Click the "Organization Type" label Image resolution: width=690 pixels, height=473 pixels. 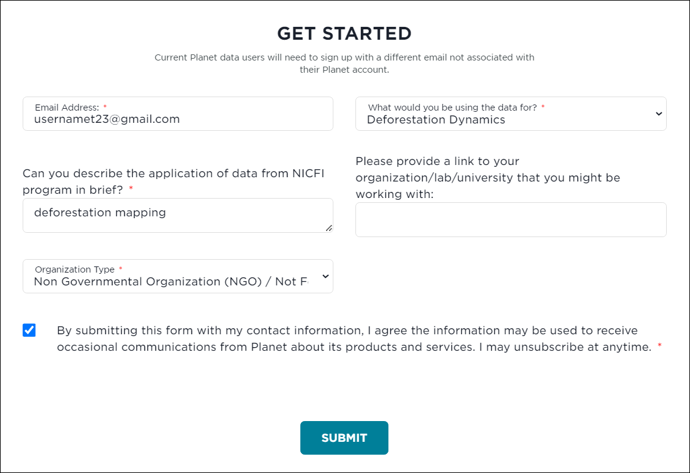(x=75, y=269)
